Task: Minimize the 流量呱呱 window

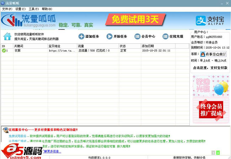Action: click(222, 3)
